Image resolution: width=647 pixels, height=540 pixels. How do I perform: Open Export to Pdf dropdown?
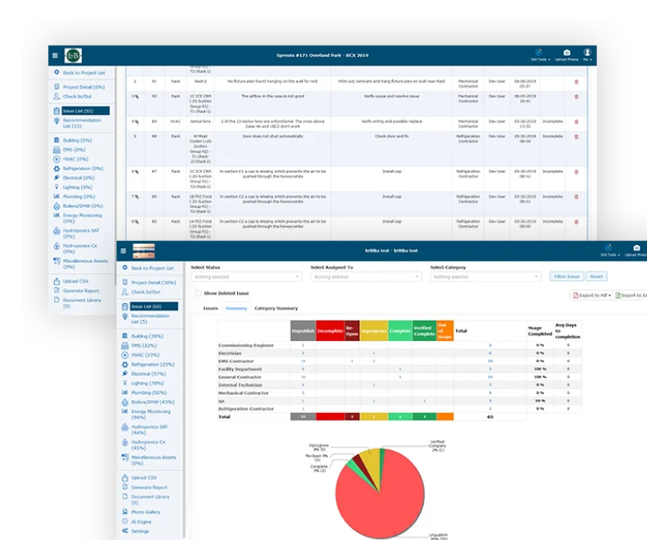pyautogui.click(x=592, y=295)
